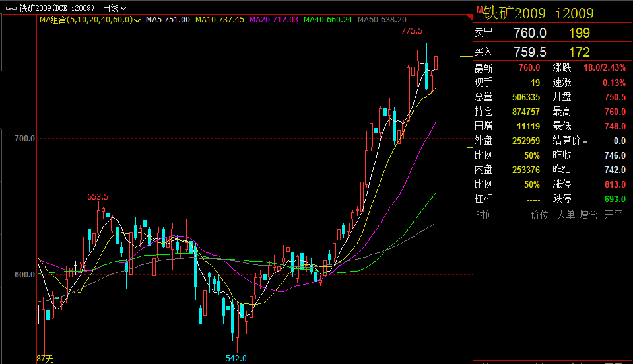
Task: Click the MA5 751.00 legend value
Action: point(168,20)
